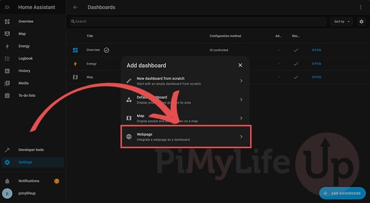Image resolution: width=370 pixels, height=203 pixels.
Task: Click the Map person icon in sidebar
Action: point(7,34)
